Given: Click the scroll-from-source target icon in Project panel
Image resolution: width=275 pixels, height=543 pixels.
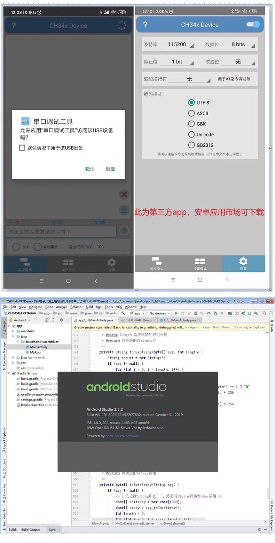Looking at the screenshot, I should pyautogui.click(x=47, y=320).
